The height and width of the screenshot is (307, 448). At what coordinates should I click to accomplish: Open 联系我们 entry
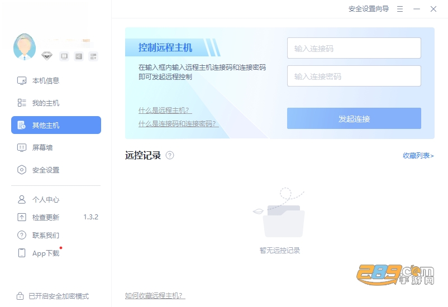tap(56, 236)
